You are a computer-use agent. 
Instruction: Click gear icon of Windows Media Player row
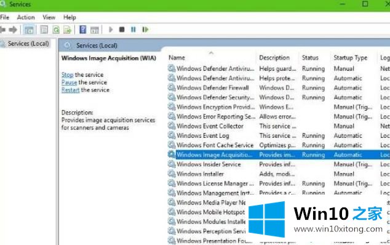(172, 203)
